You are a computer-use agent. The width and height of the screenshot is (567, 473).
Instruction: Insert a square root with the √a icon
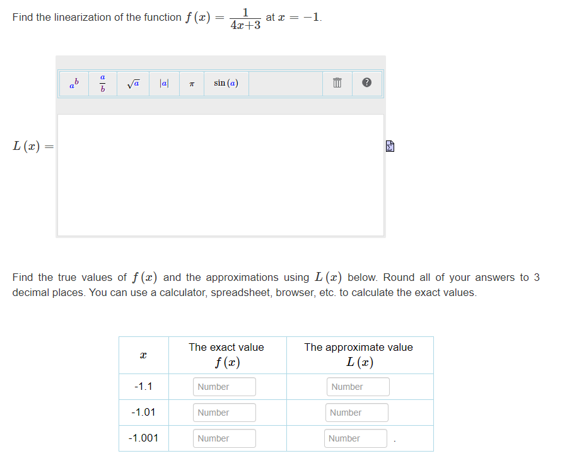(132, 83)
